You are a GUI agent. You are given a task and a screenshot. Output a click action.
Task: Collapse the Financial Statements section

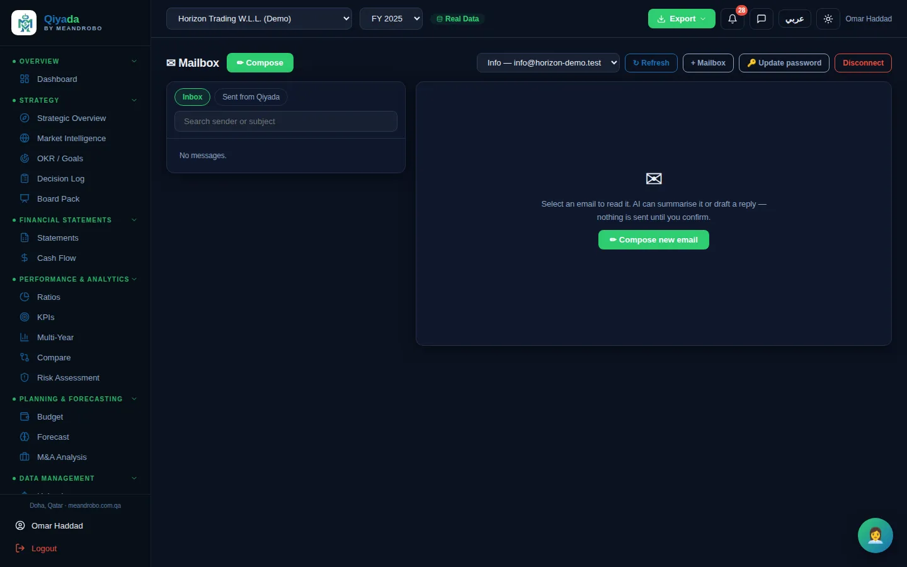tap(134, 220)
